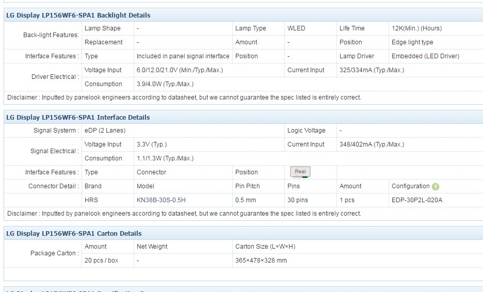This screenshot has height=292, width=483.
Task: Click the Signal Electrical row label
Action: [x=55, y=151]
